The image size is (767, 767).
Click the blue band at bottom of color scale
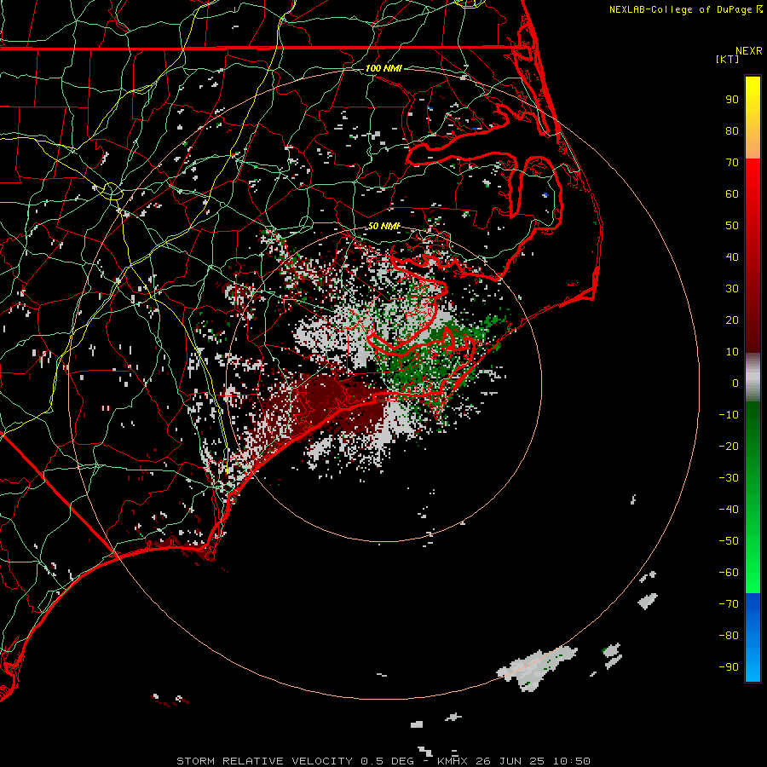(x=753, y=637)
